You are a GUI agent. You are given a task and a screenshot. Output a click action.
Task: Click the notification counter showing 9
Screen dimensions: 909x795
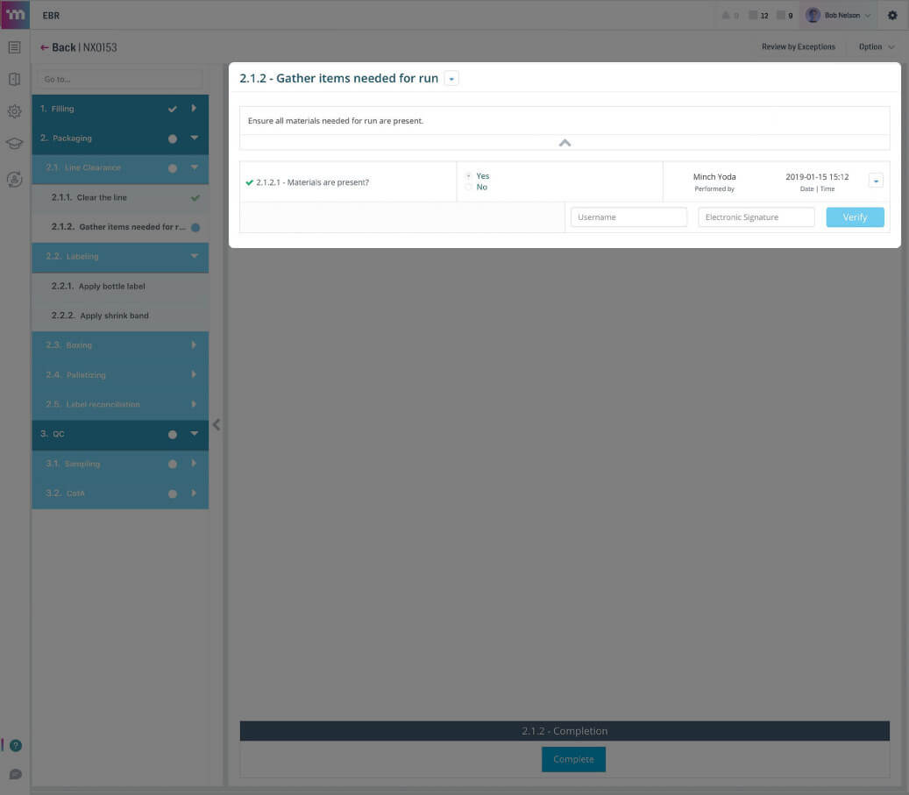point(785,15)
